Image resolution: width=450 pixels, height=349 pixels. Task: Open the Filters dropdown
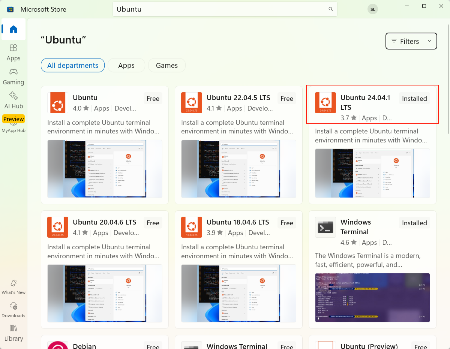pyautogui.click(x=411, y=41)
